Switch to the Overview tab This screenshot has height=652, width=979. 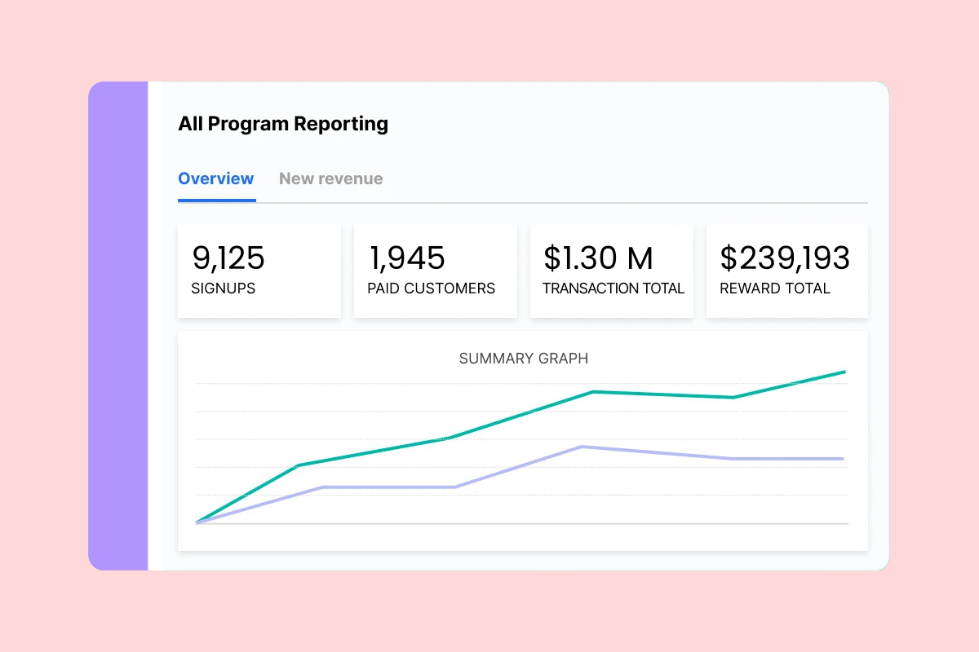point(216,178)
